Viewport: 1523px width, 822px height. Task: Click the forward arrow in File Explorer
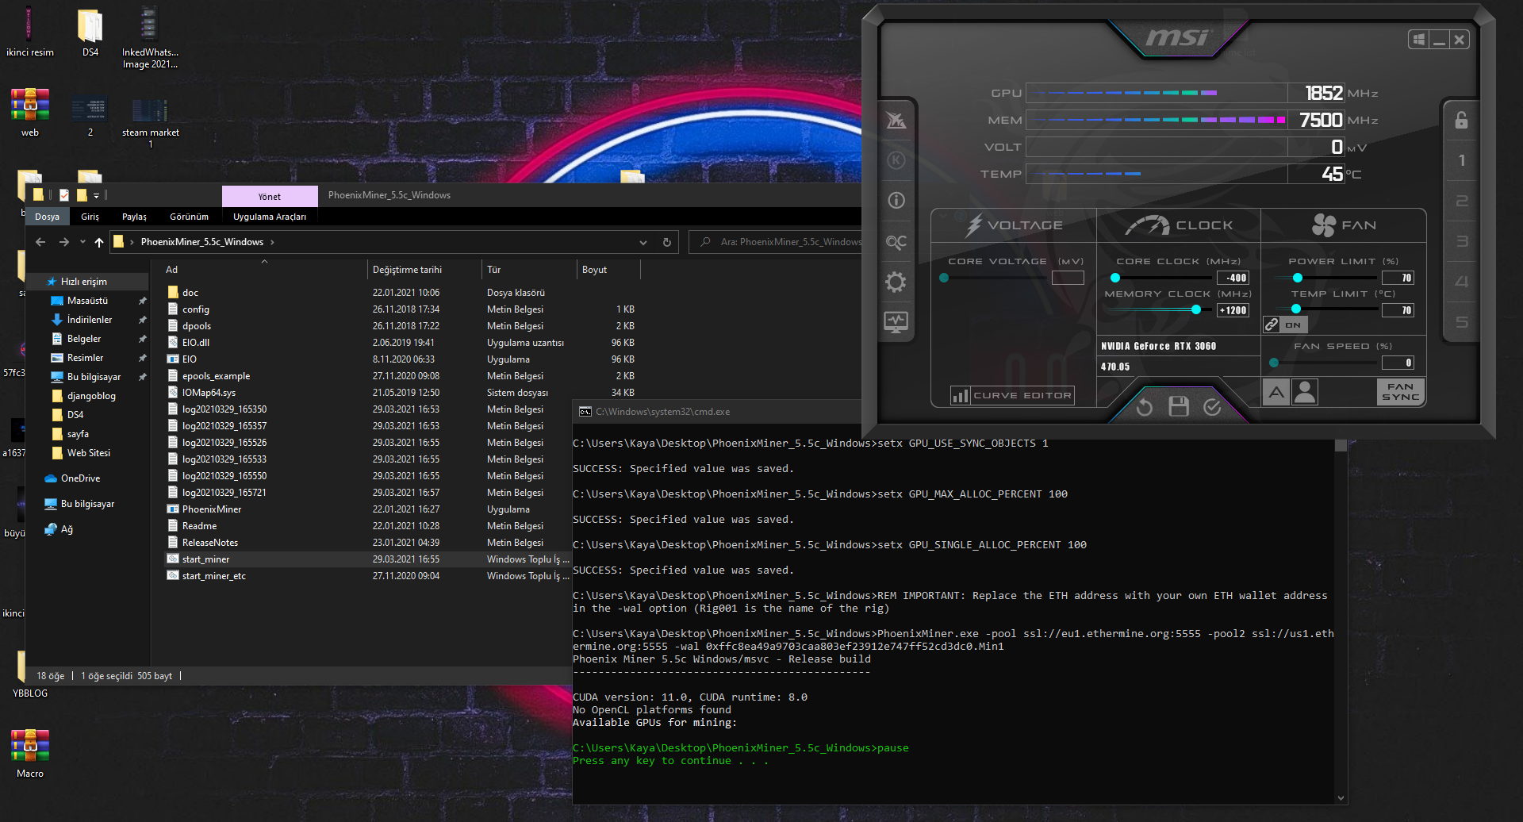(x=64, y=242)
